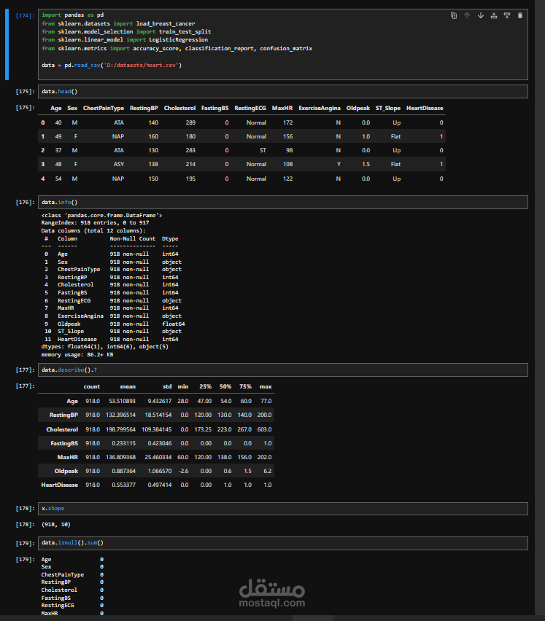Click the RestingECG header in the head table
The height and width of the screenshot is (621, 545).
click(x=250, y=108)
